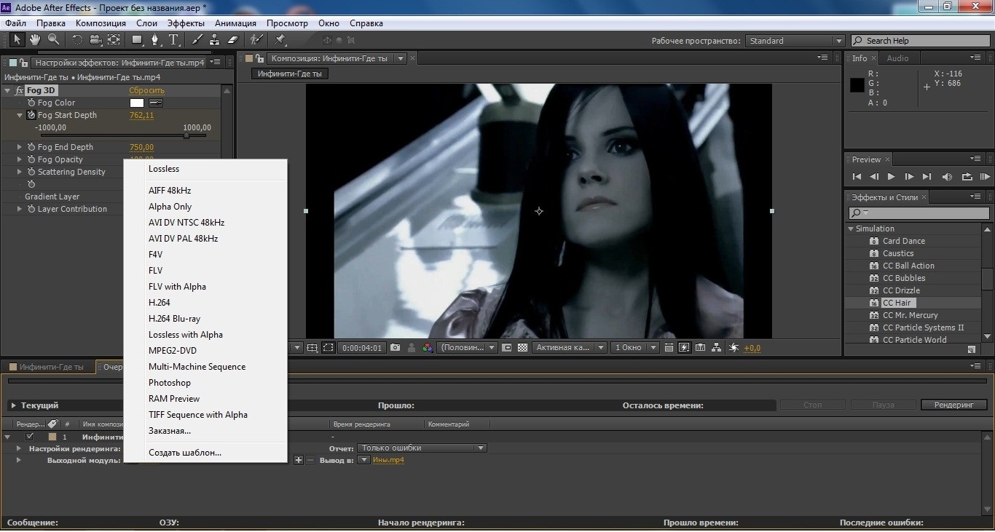995x532 pixels.
Task: Toggle render checkbox for queue item 1
Action: coord(30,437)
